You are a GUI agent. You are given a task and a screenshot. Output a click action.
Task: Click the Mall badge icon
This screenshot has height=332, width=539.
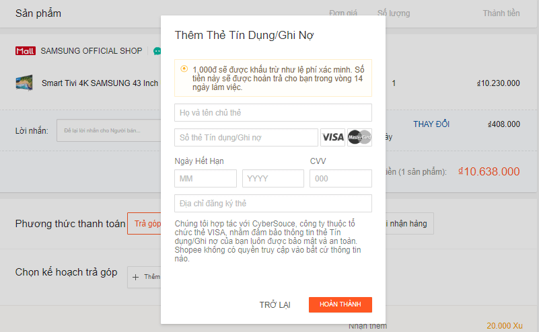click(25, 50)
